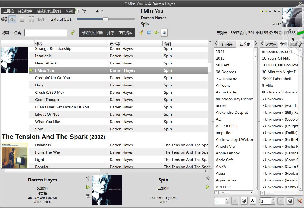Click the left chevron before the 已保存 tab
This screenshot has width=304, height=208.
[x=216, y=44]
